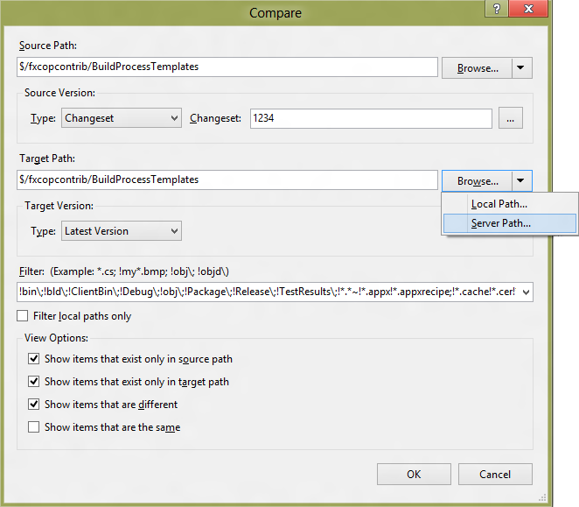Choose Server Path... from the menu
The width and height of the screenshot is (579, 507).
[510, 223]
